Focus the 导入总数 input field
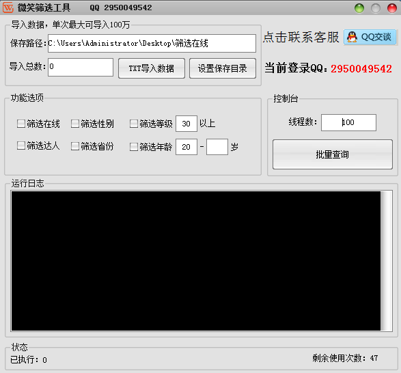401x373 pixels. click(81, 67)
